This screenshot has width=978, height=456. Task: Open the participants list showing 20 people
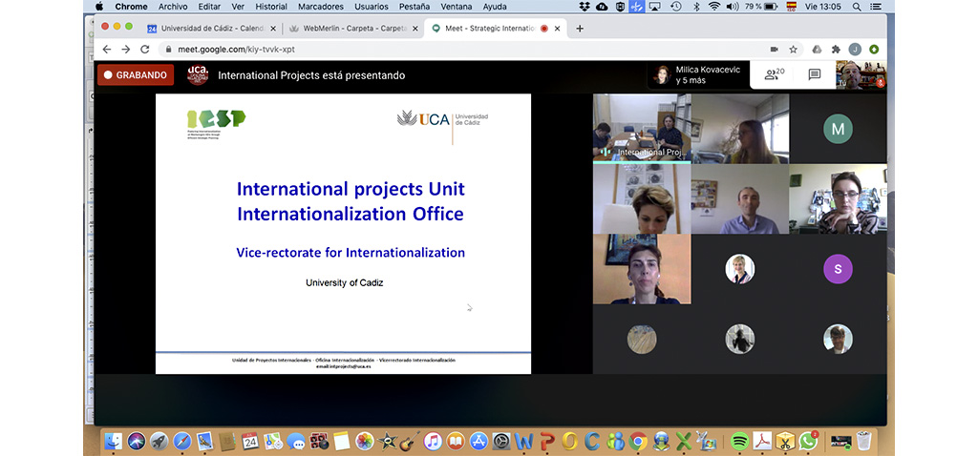click(x=774, y=74)
